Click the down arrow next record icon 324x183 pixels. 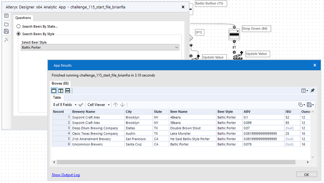pos(123,105)
